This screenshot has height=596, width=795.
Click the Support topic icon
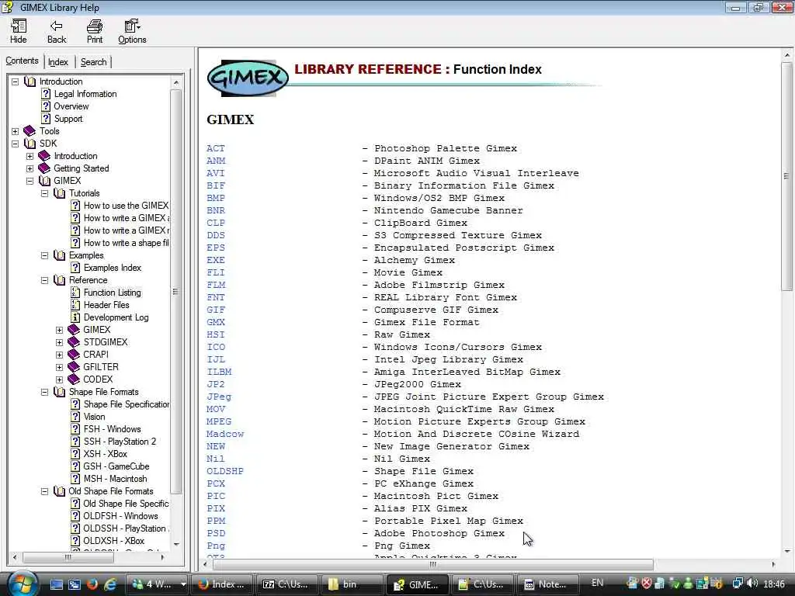point(46,119)
